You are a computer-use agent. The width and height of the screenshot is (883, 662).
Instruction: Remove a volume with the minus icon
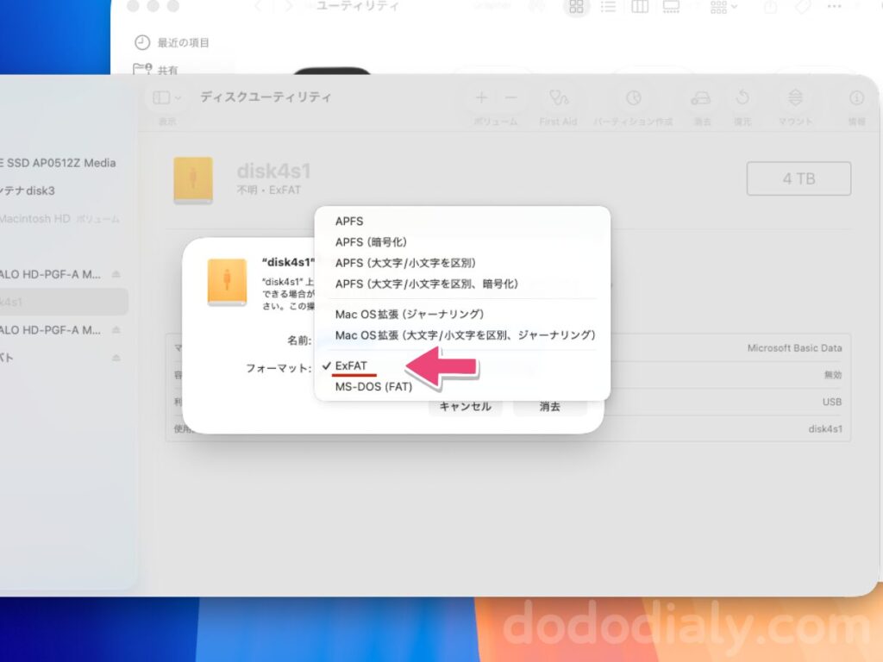coord(510,98)
